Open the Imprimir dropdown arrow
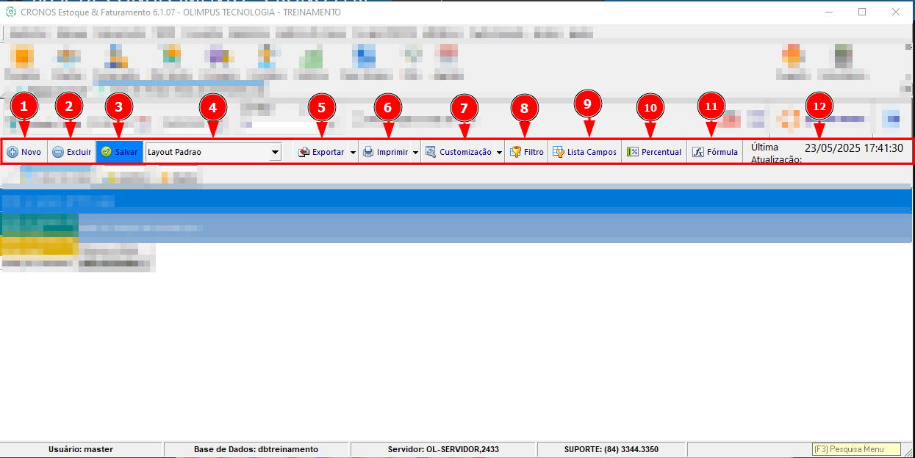 (x=416, y=152)
